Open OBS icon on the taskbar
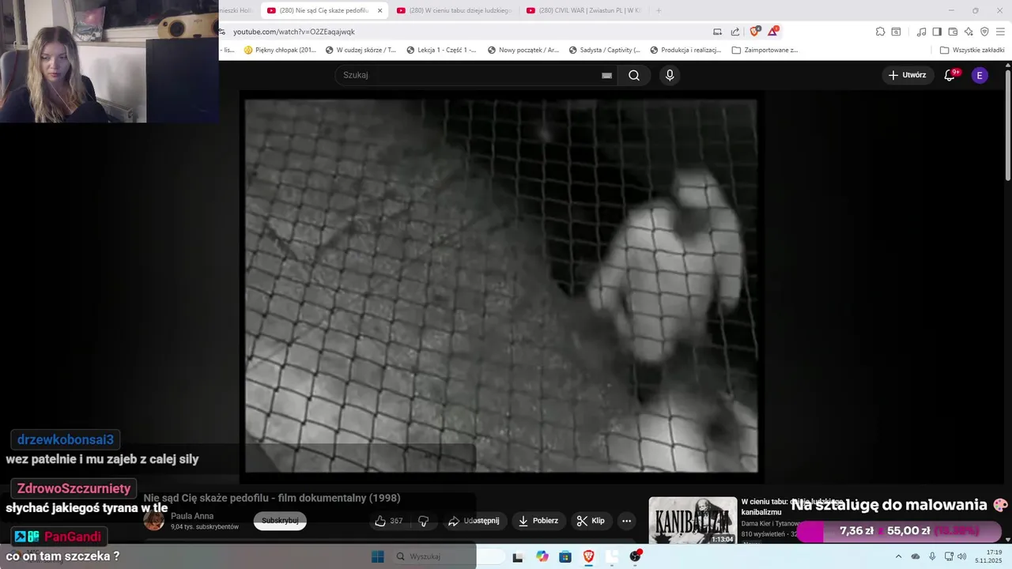 tap(636, 556)
